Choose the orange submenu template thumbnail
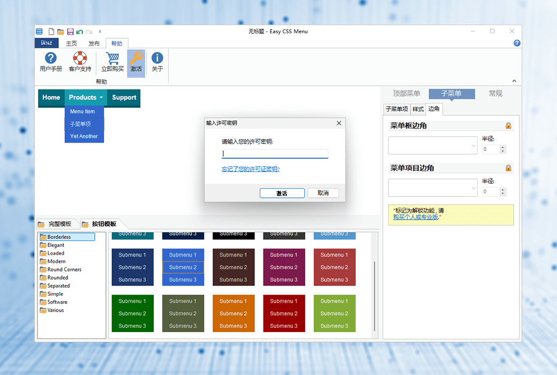Viewport: 557px width, 375px height. click(x=234, y=313)
